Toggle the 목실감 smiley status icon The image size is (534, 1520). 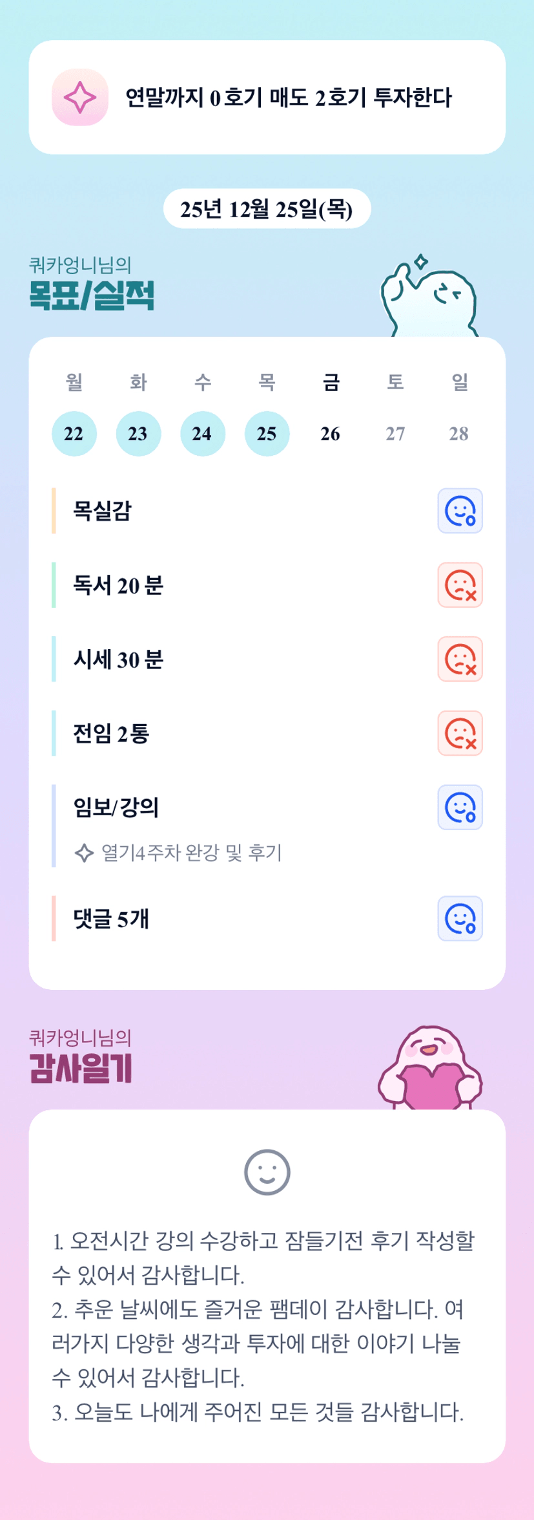click(x=460, y=511)
